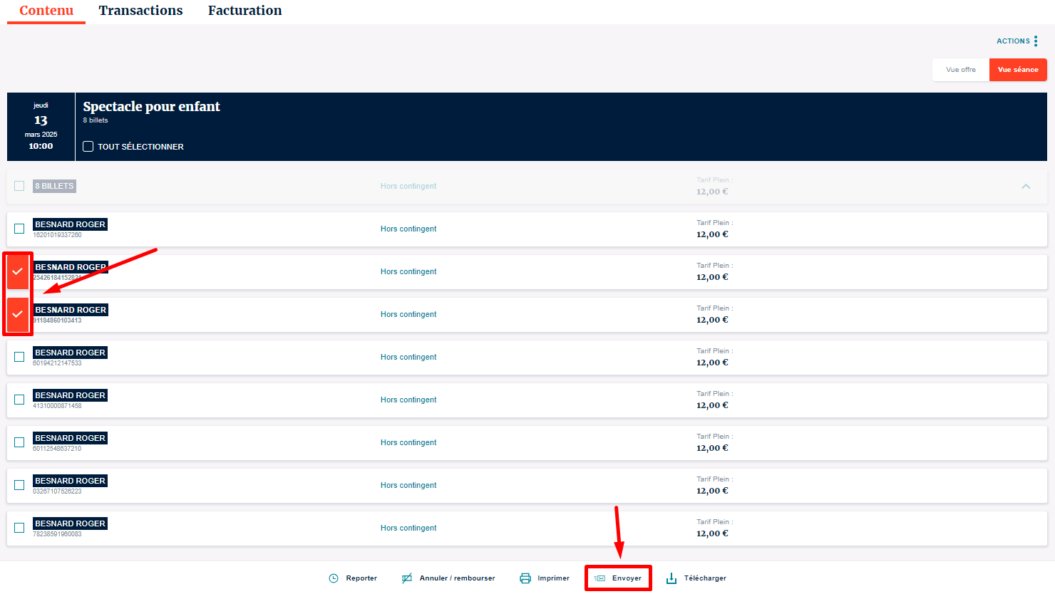Viewport: 1055px width, 594px height.
Task: Open the ACTIONS three-dot menu
Action: 1036,41
